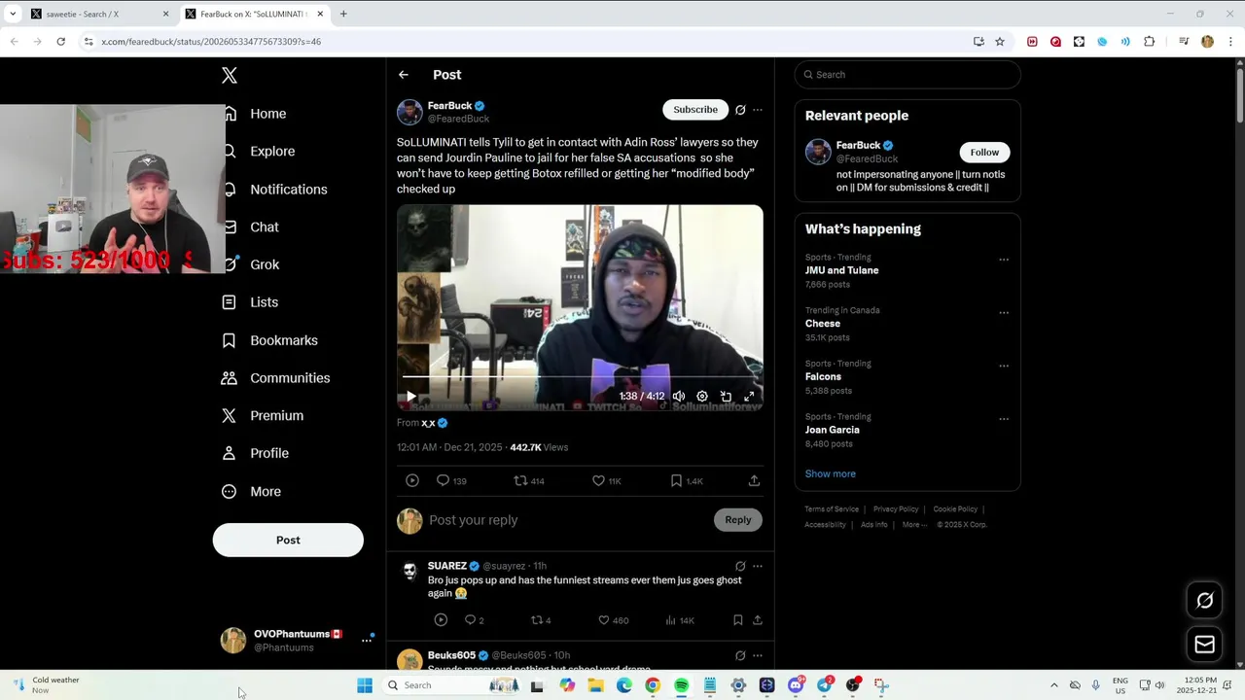This screenshot has height=700, width=1245.
Task: Switch to the saweetie - Search / X tab
Action: (99, 14)
